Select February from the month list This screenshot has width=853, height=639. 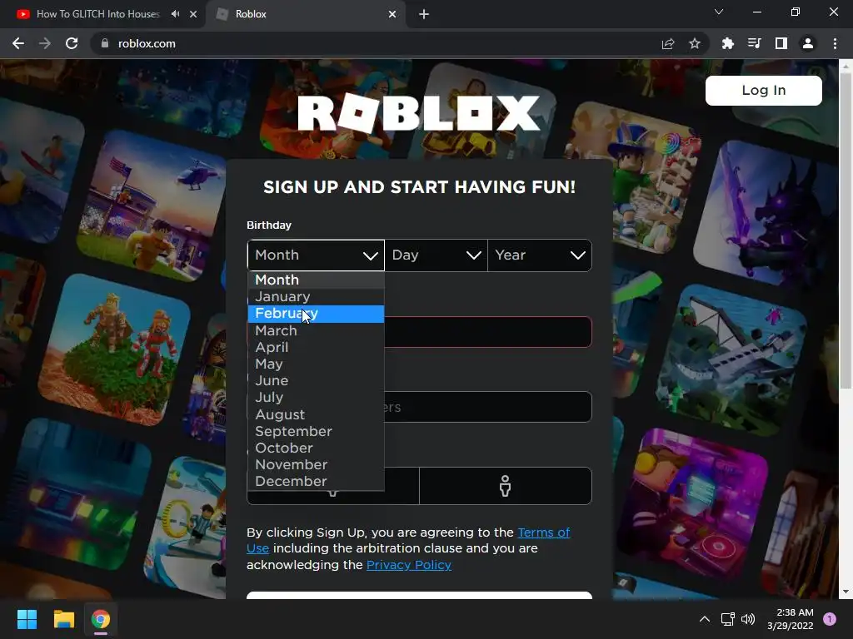[316, 314]
